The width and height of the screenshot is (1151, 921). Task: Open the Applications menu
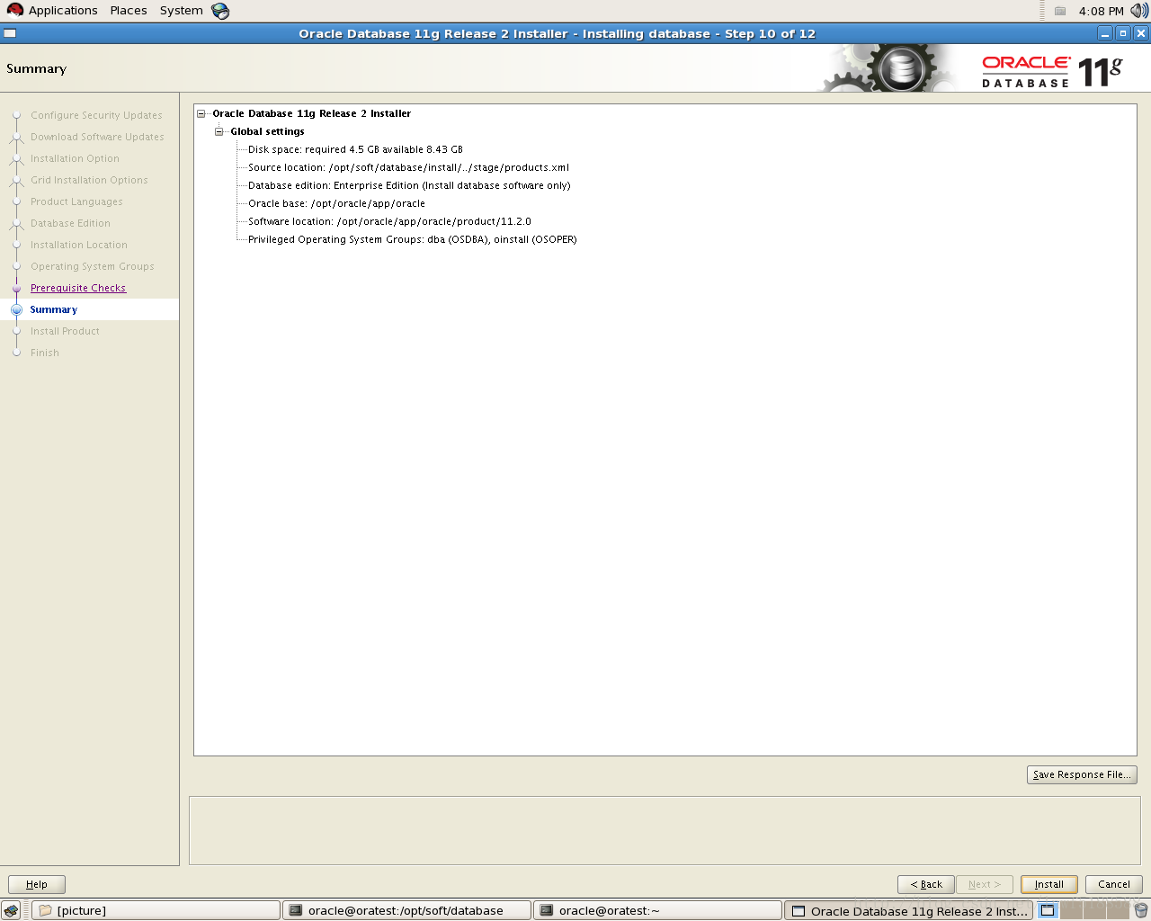[63, 11]
